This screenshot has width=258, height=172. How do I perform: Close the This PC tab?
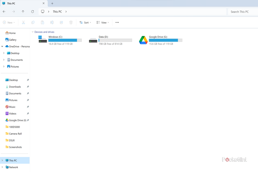(43, 3)
